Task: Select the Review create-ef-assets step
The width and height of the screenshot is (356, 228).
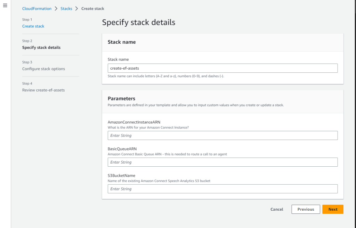Action: click(x=43, y=90)
